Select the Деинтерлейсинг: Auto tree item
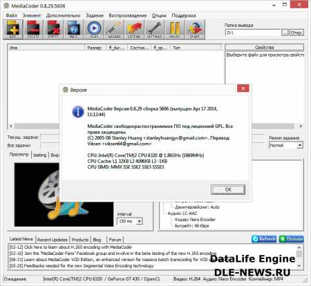Viewport: 311px width, 286px height. (x=197, y=207)
